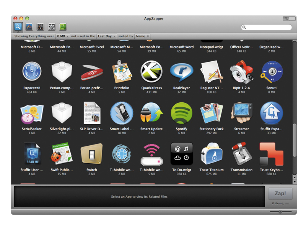
Task: Select the Spotify app icon
Action: point(181,113)
